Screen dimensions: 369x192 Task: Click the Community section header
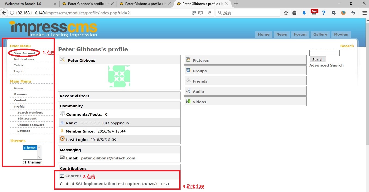pyautogui.click(x=119, y=106)
